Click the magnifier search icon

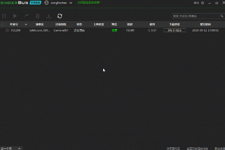pos(222,16)
